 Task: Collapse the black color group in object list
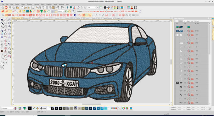coord(176,83)
